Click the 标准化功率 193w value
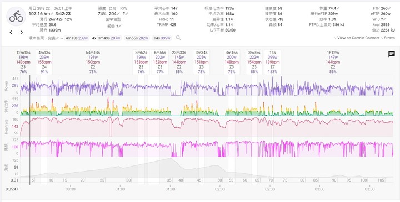400x202 pixels. [230, 8]
